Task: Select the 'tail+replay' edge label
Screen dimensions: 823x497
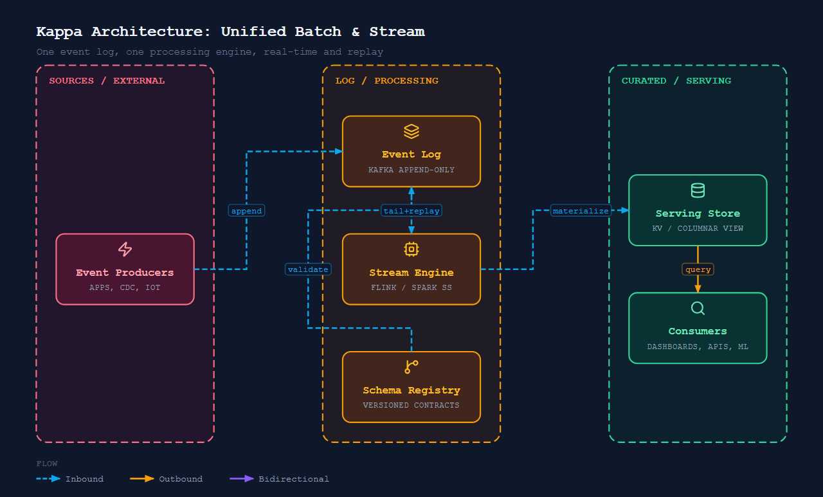Action: [x=411, y=210]
